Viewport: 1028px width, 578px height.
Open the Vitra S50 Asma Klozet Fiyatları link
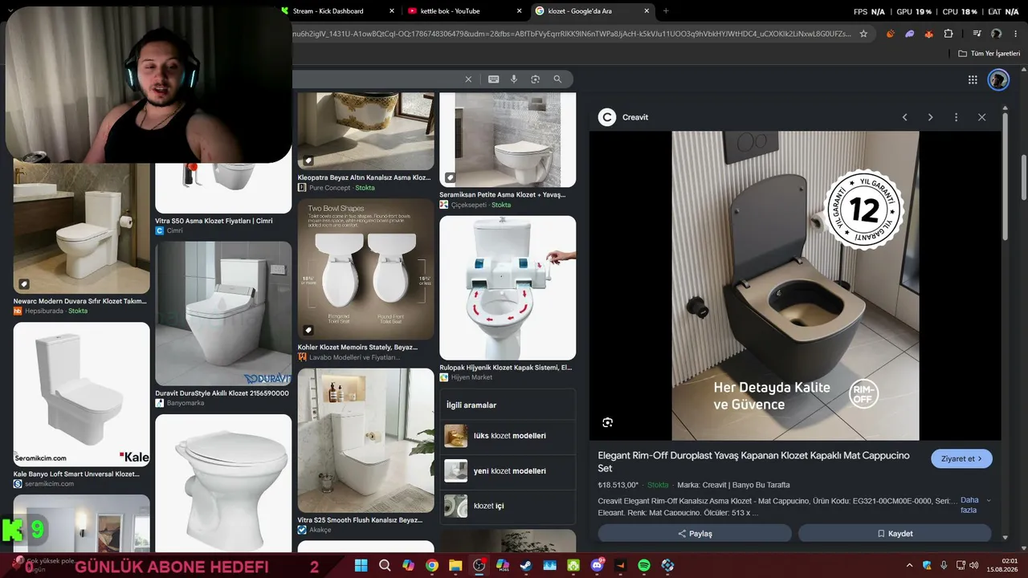(x=214, y=221)
